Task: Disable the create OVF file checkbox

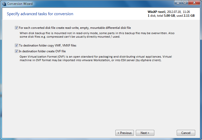Action: pos(16,51)
